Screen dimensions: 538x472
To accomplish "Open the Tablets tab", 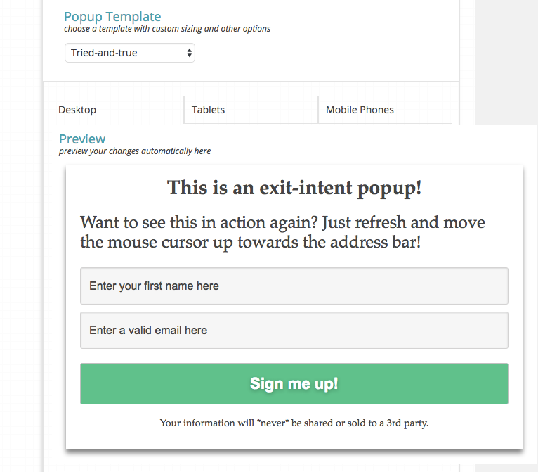I will click(x=251, y=110).
